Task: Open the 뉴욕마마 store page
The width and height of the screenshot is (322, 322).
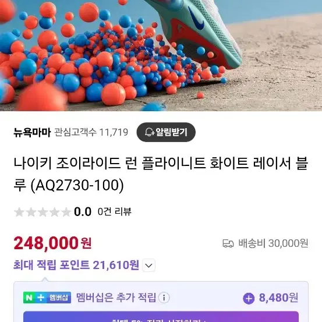Action: (x=32, y=132)
